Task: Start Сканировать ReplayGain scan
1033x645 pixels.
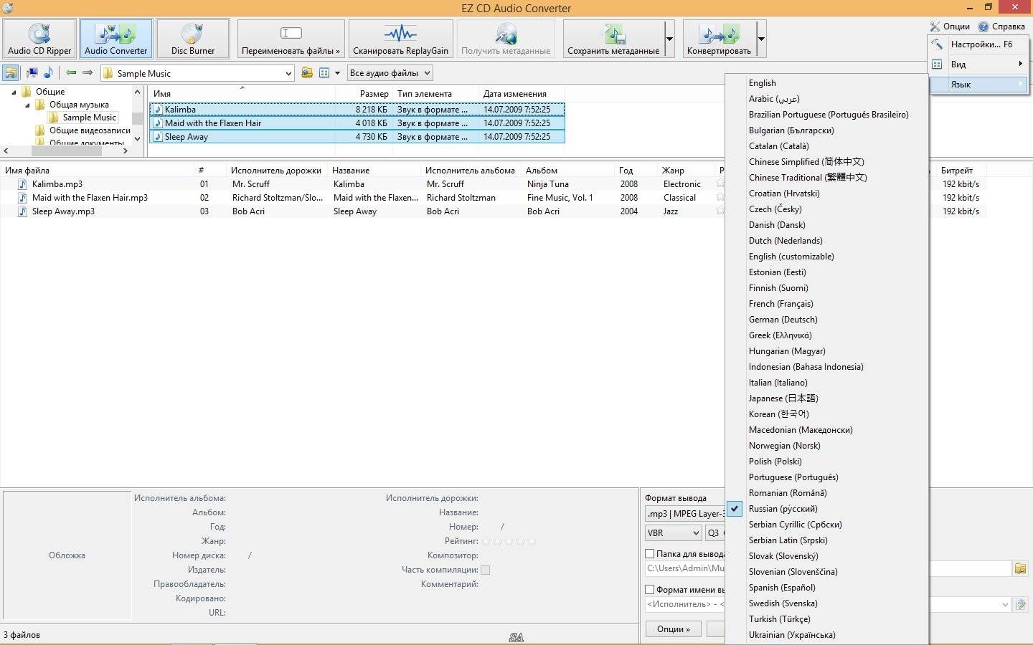Action: pyautogui.click(x=400, y=39)
